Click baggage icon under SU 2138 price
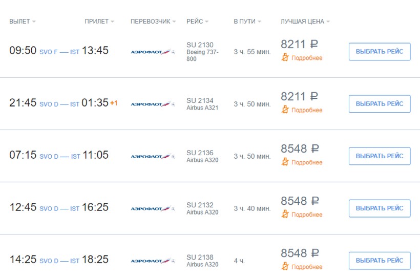Image resolution: width=420 pixels, height=277 pixels. [x=285, y=267]
